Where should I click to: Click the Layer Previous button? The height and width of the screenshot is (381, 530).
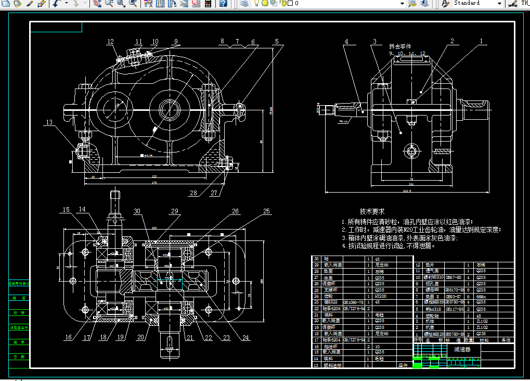424,3
